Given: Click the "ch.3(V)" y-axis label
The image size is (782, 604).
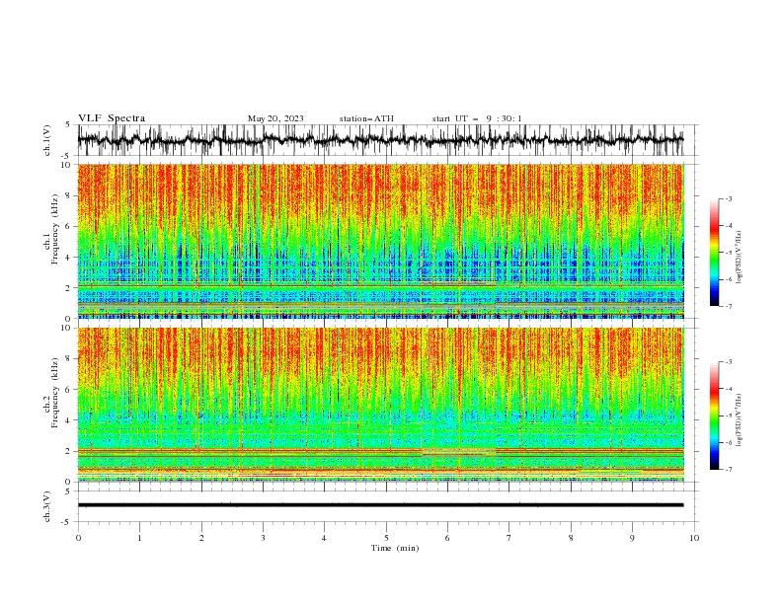Looking at the screenshot, I should tap(47, 506).
